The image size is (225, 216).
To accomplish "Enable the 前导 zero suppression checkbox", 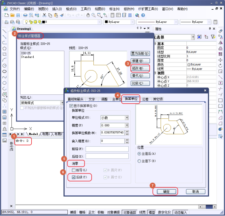I will 74,170.
